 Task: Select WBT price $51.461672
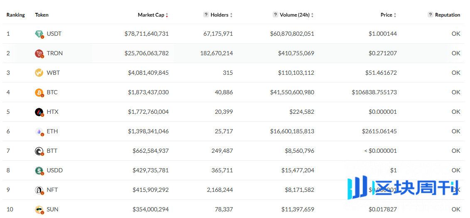coord(381,73)
